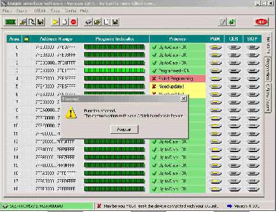Click the blank page icon beside the yellow arrow
276x212 pixels.
click(x=64, y=22)
